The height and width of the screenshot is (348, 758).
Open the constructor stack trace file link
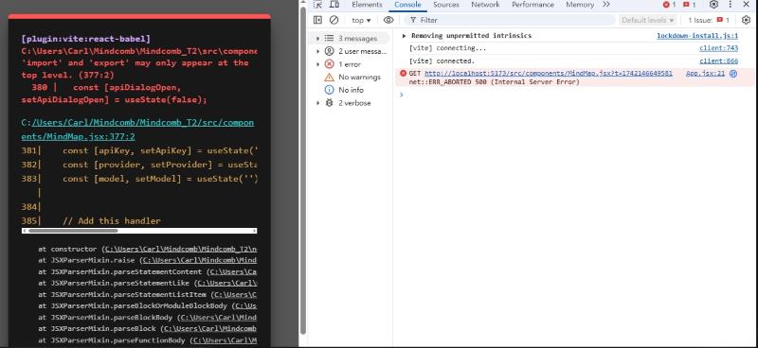182,249
